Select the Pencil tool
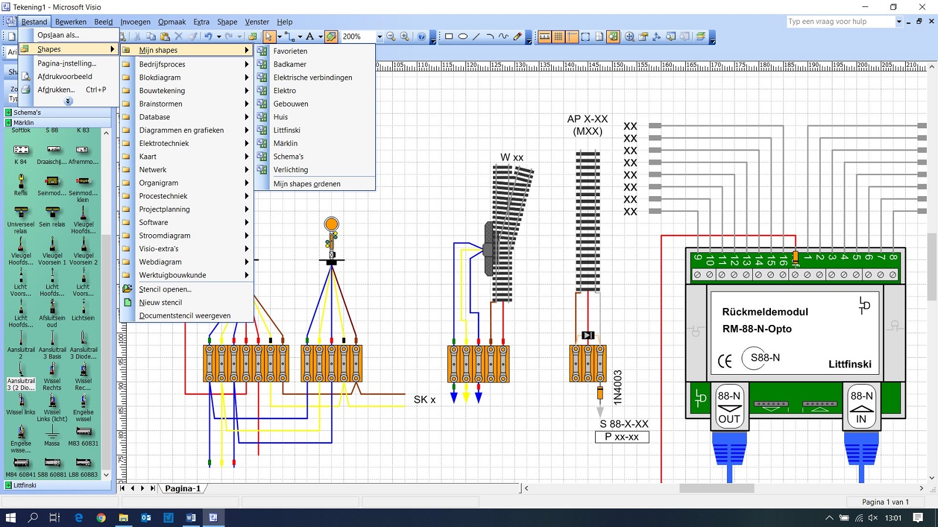This screenshot has height=527, width=938. coord(517,36)
